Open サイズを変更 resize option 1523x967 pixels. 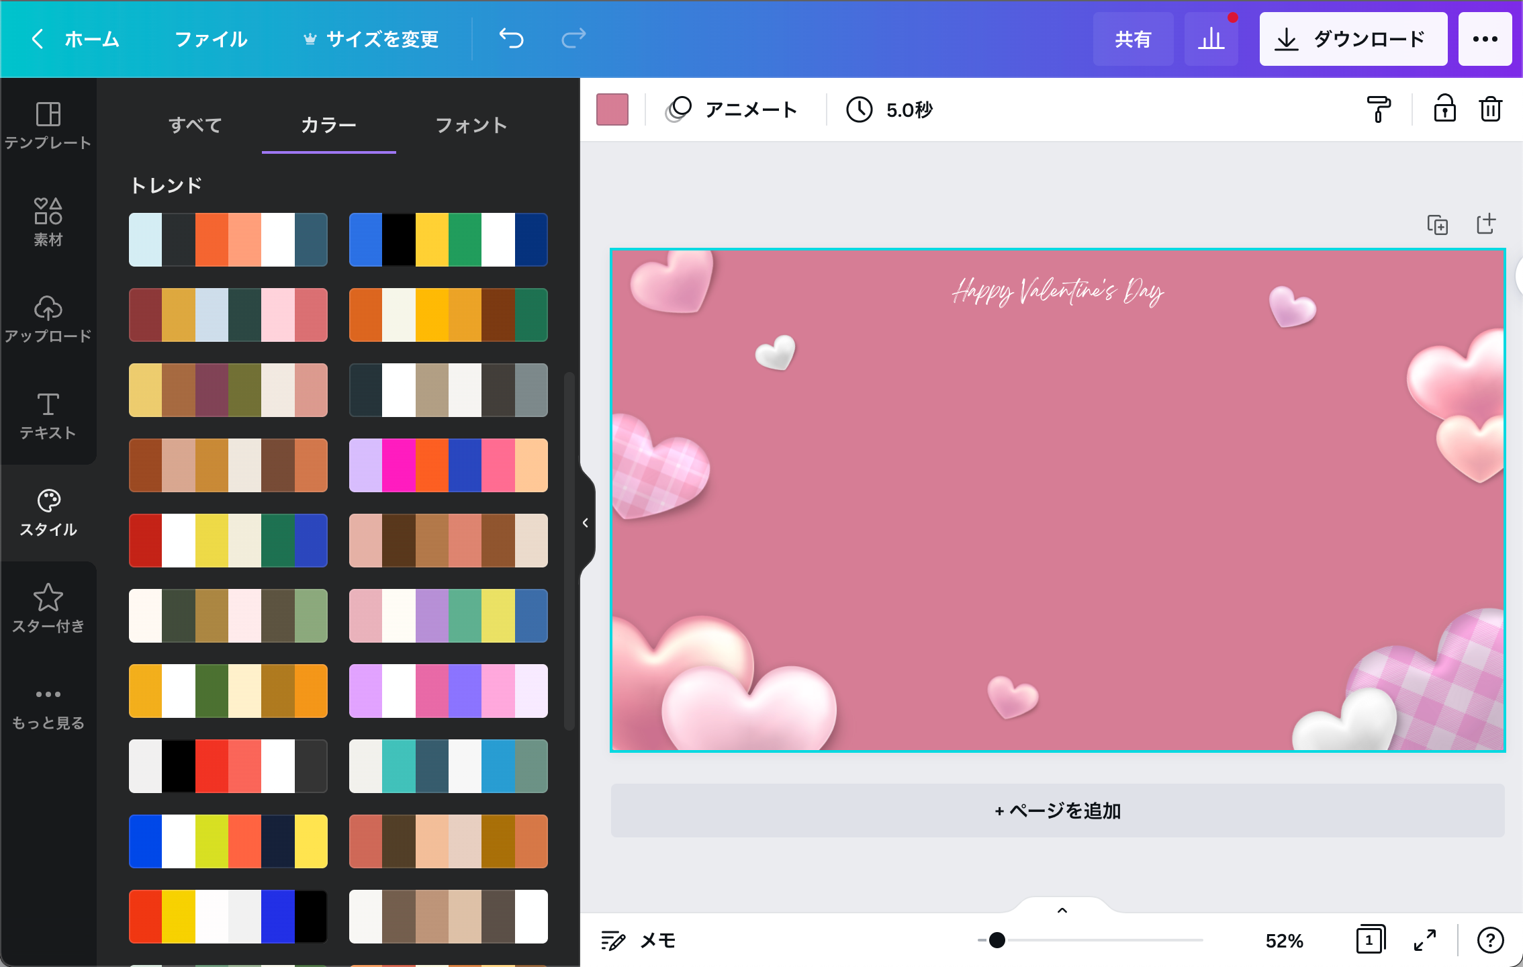pos(371,39)
